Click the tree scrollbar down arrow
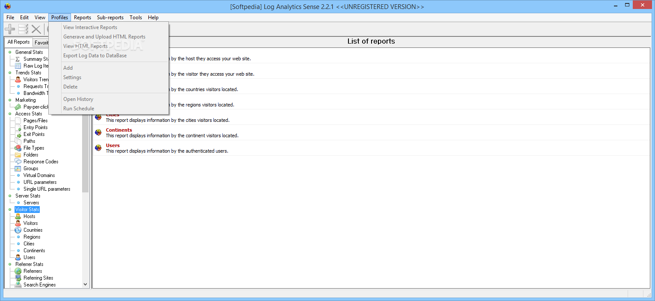This screenshot has height=301, width=655. 85,284
